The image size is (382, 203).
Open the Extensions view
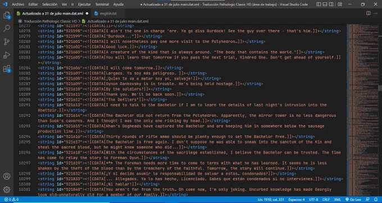tap(7, 69)
